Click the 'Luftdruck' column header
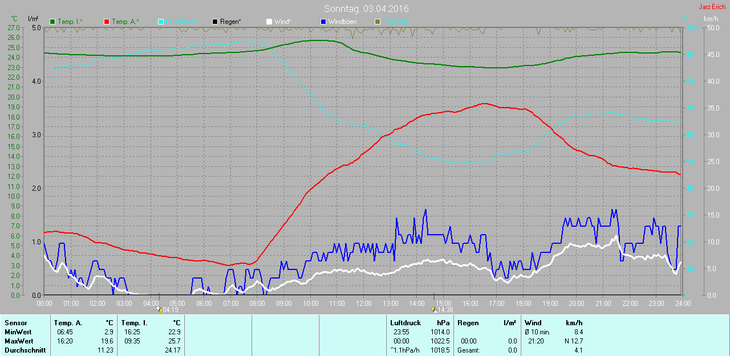Viewport: 730px width, 356px height. coord(405,323)
